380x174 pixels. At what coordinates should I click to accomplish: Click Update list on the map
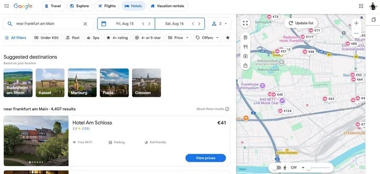pos(301,23)
